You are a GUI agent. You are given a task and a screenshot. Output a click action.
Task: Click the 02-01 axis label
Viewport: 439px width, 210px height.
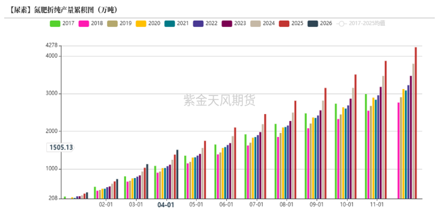(x=105, y=204)
